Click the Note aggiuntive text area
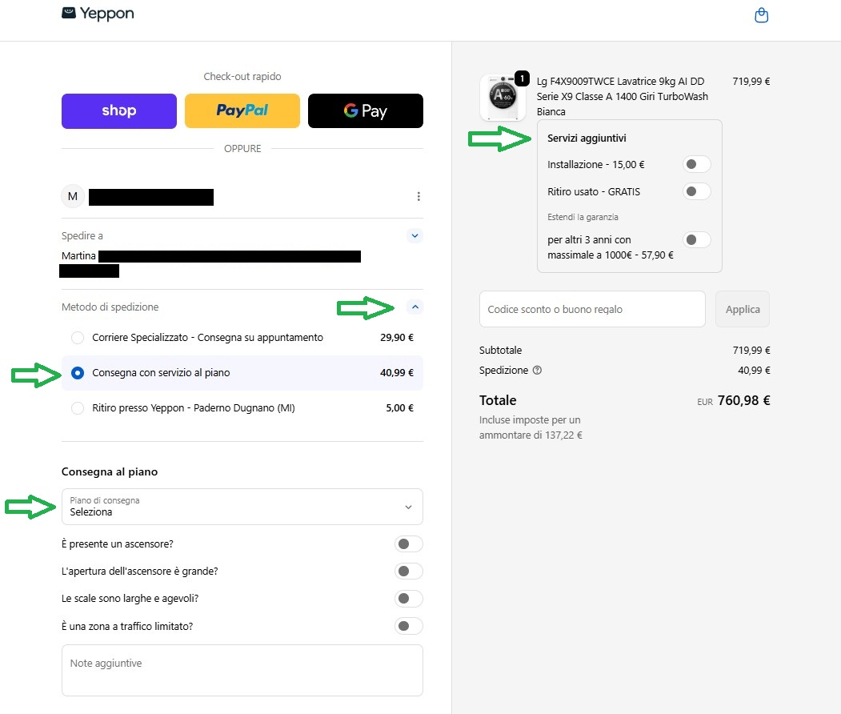The width and height of the screenshot is (841, 714). 242,671
